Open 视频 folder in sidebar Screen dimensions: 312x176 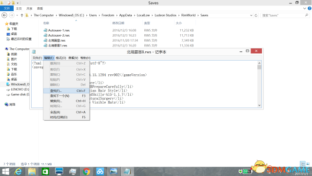pyautogui.click(x=12, y=54)
